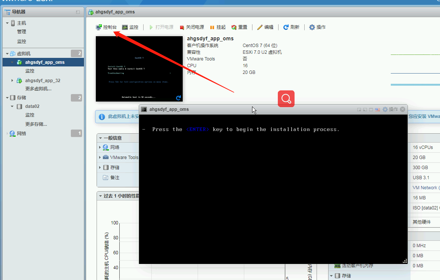Image resolution: width=440 pixels, height=280 pixels.
Task: Collapse the 主机 host tree node arrow
Action: 7,23
